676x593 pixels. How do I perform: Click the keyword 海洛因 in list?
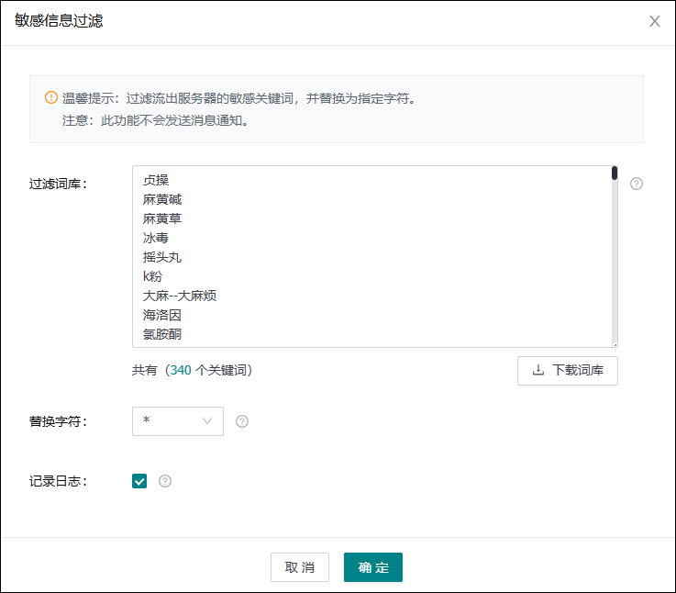(x=162, y=315)
